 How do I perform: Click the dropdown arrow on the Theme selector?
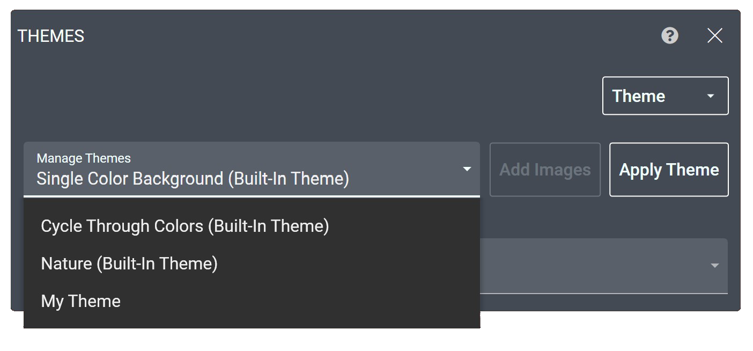click(x=711, y=96)
